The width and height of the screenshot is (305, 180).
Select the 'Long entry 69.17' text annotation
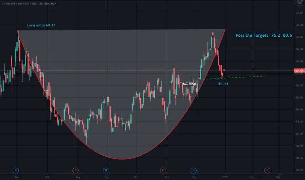[x=41, y=25]
